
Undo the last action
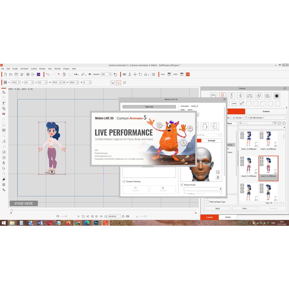[x=48, y=75]
